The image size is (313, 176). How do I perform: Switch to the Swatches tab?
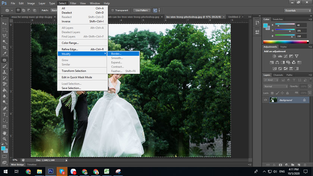coord(278,19)
